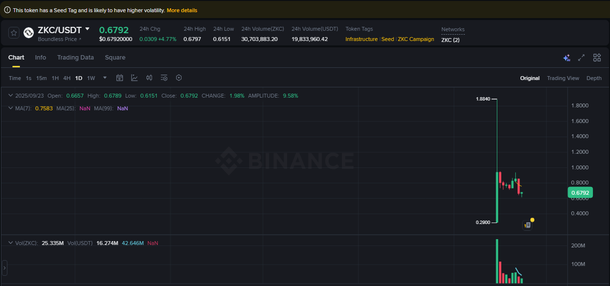This screenshot has width=610, height=286.
Task: Open the widgets layout icon
Action: click(x=597, y=58)
